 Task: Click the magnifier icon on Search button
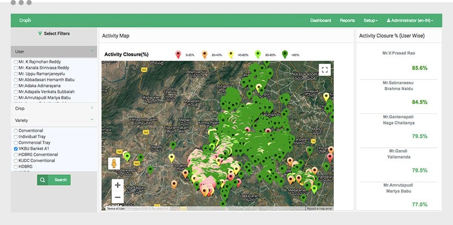42,180
